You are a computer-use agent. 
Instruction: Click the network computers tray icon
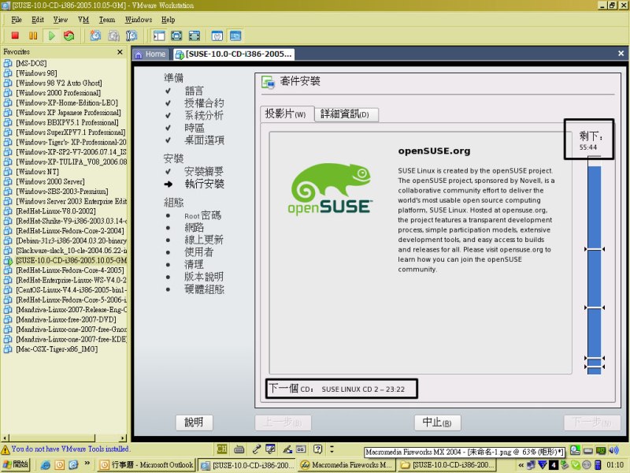coord(531,465)
